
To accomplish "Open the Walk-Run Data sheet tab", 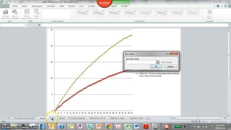I will [x=136, y=118].
